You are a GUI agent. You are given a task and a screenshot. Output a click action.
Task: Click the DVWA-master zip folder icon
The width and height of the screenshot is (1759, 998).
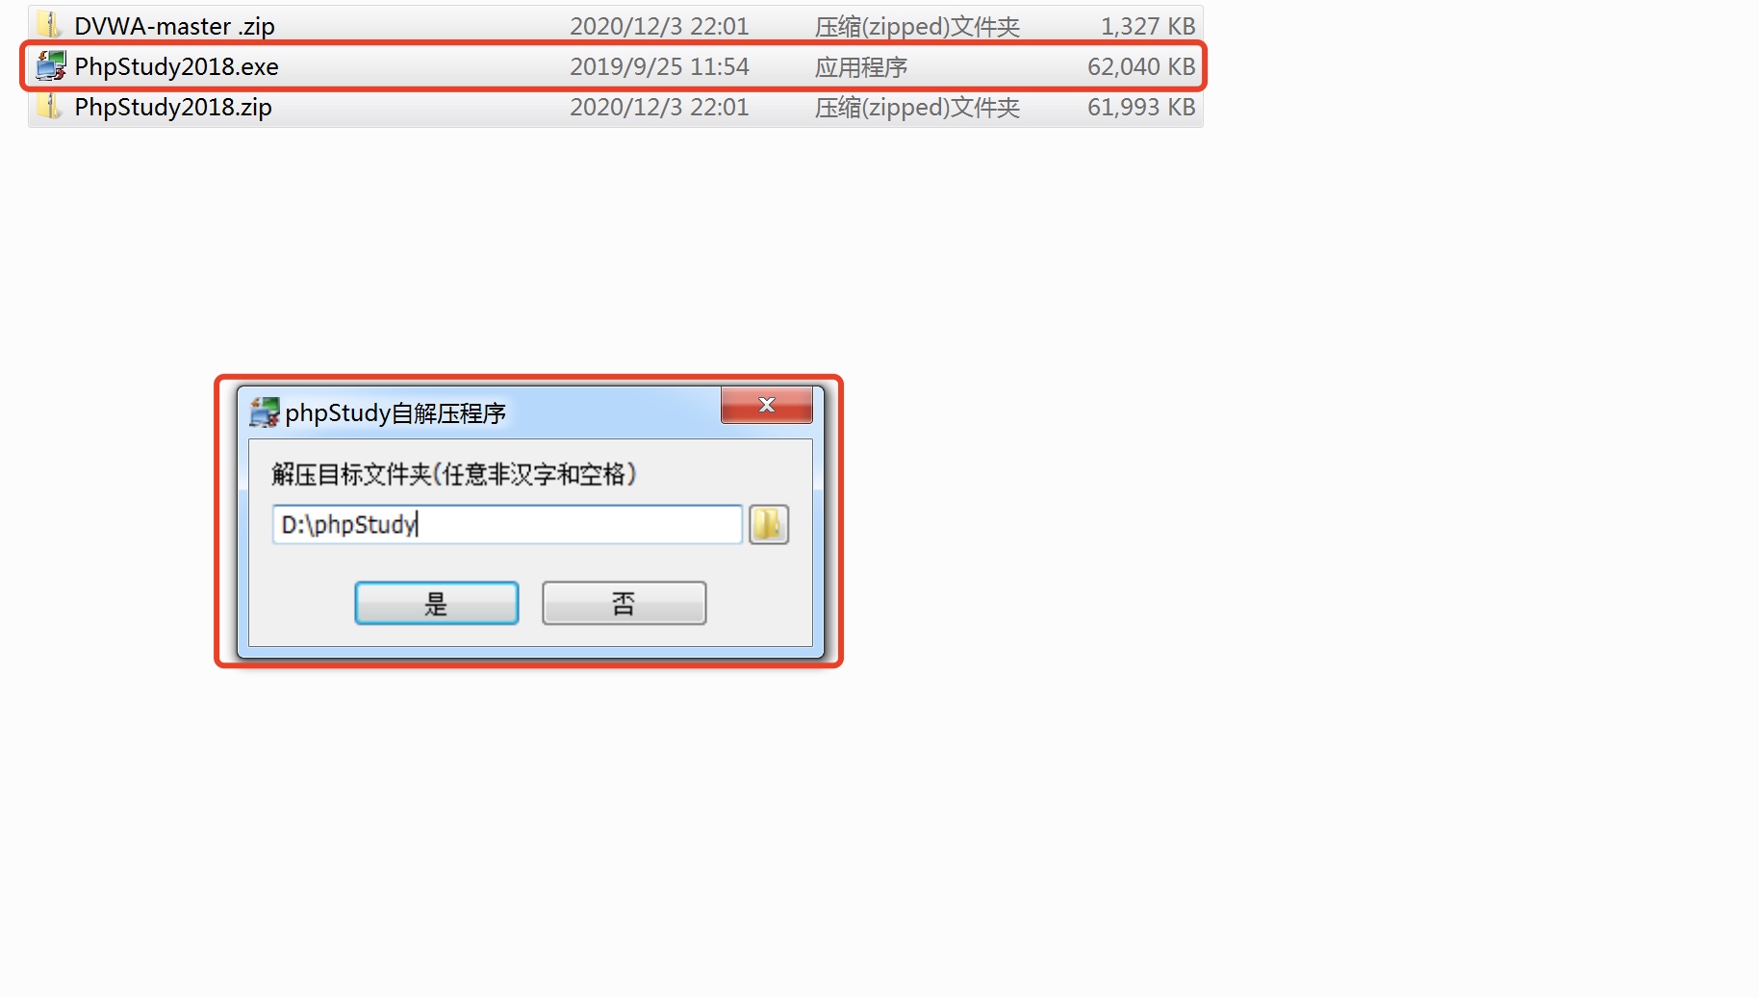click(x=49, y=25)
